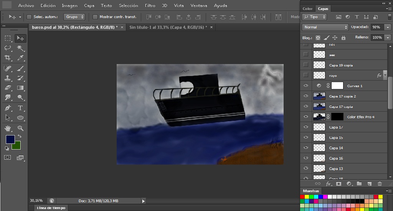This screenshot has height=211, width=393.
Task: Select the Pen tool
Action: (x=8, y=108)
